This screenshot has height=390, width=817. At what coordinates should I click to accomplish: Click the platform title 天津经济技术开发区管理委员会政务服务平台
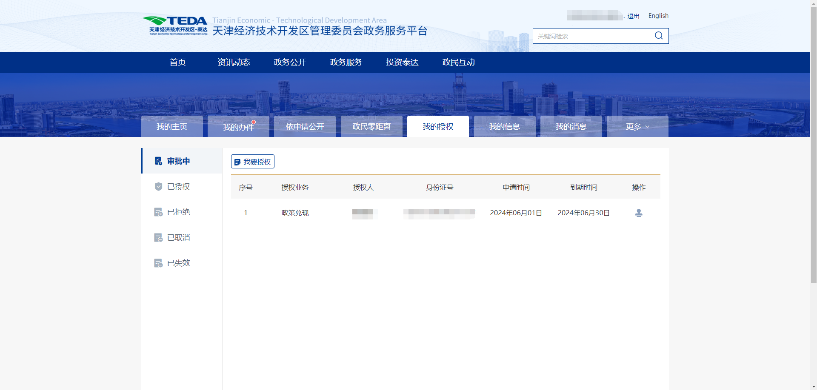click(320, 31)
